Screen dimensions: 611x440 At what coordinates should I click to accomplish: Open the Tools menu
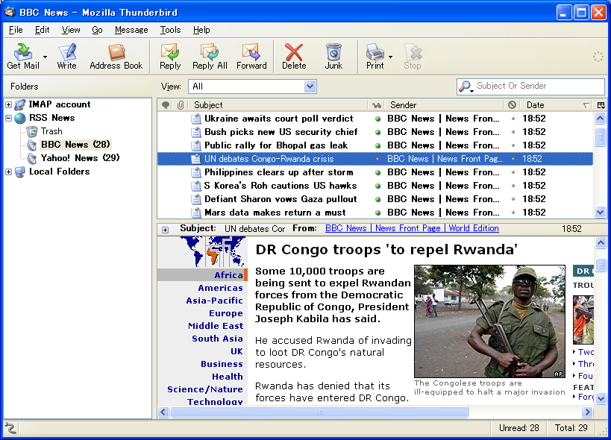click(x=170, y=30)
